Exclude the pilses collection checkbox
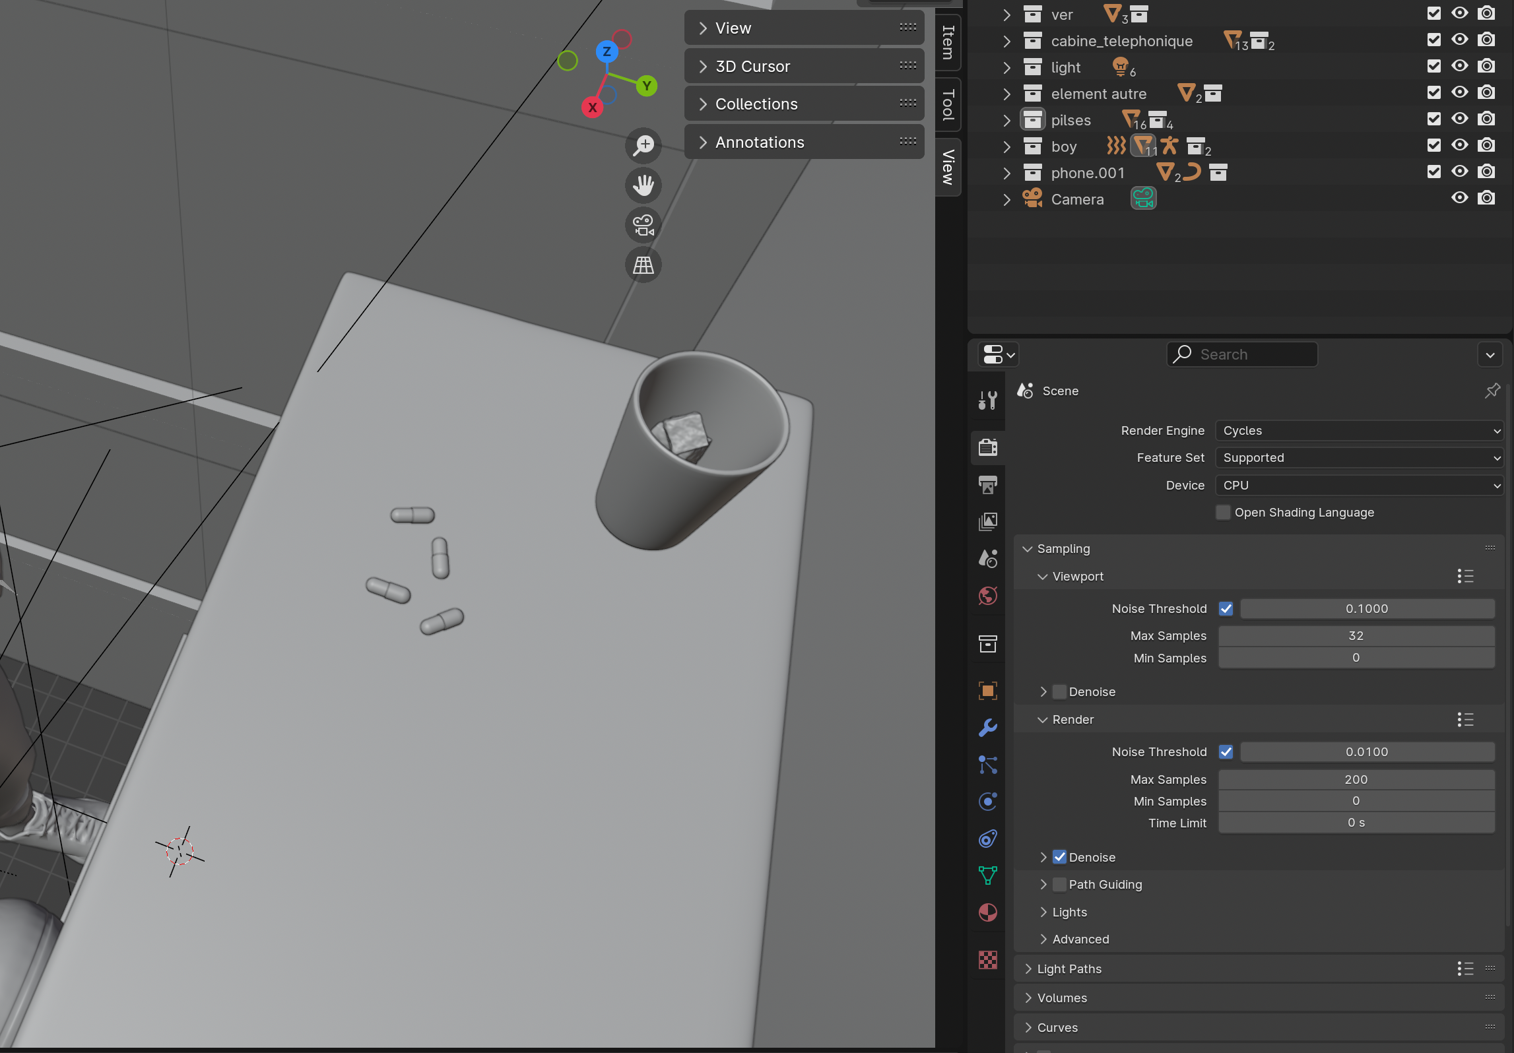 click(1433, 119)
